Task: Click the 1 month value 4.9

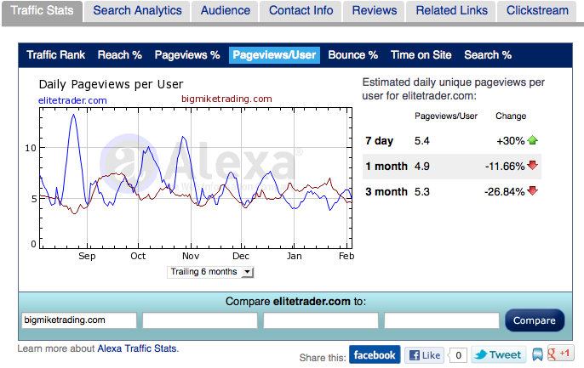Action: 422,167
